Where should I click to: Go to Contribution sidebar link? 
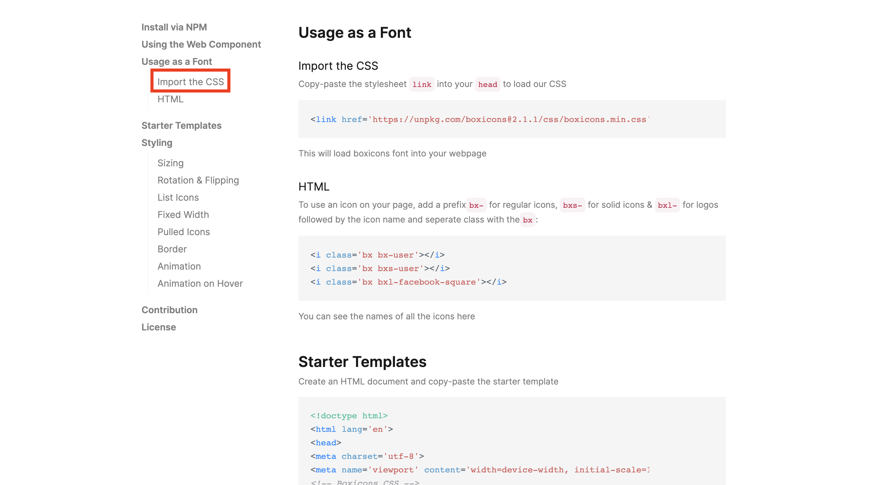click(169, 310)
